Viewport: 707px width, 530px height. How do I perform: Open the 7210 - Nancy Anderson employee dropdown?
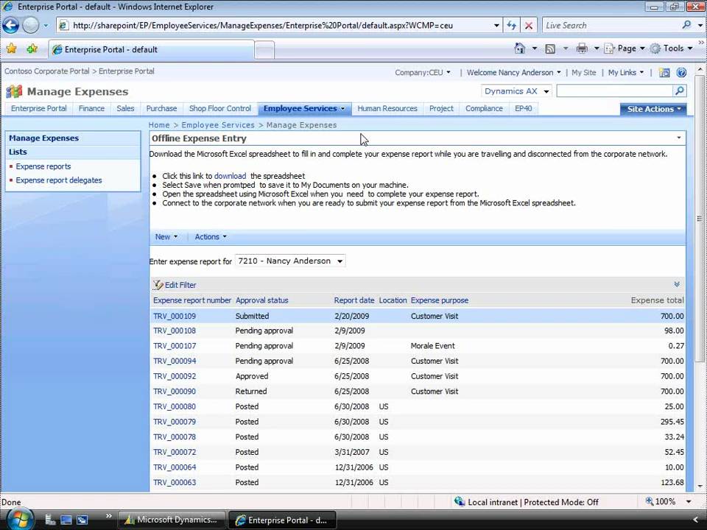tap(290, 261)
